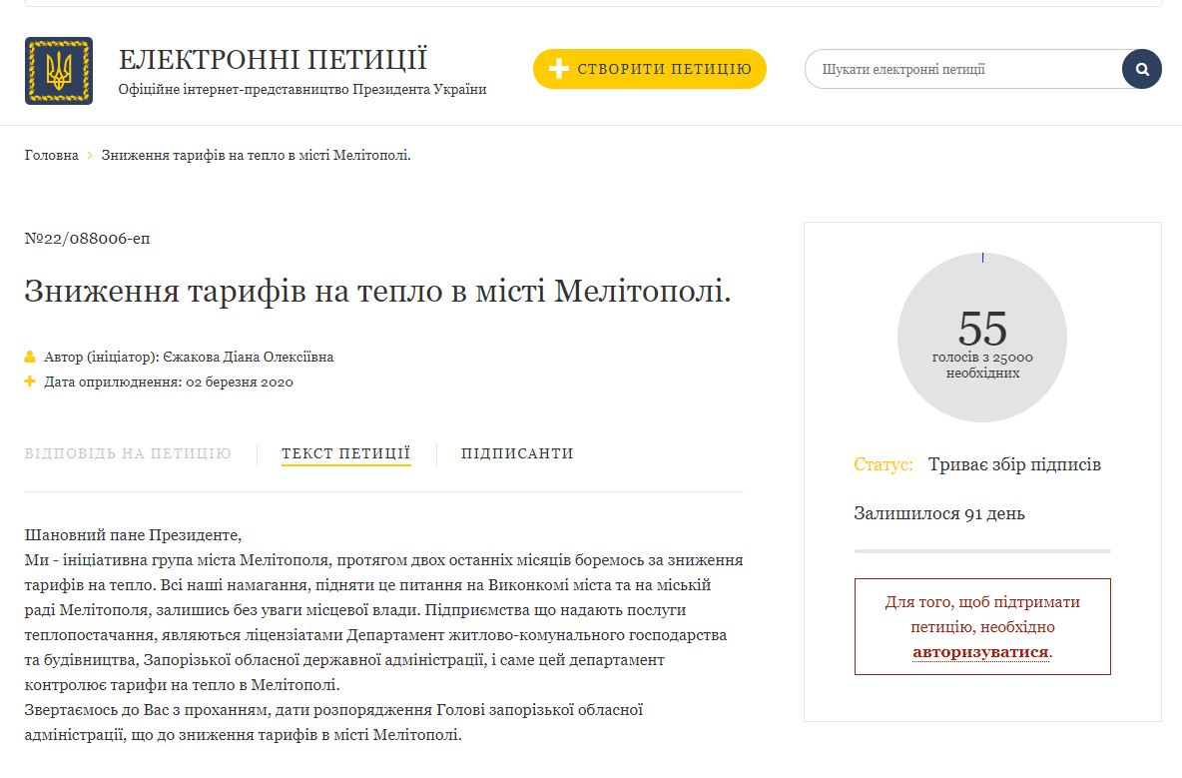Follow the авторизуватися link

[x=980, y=652]
